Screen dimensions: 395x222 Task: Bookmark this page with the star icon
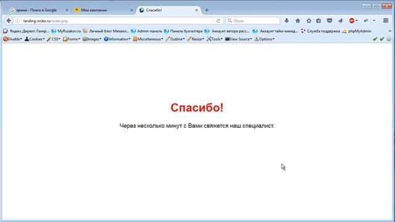coord(309,20)
